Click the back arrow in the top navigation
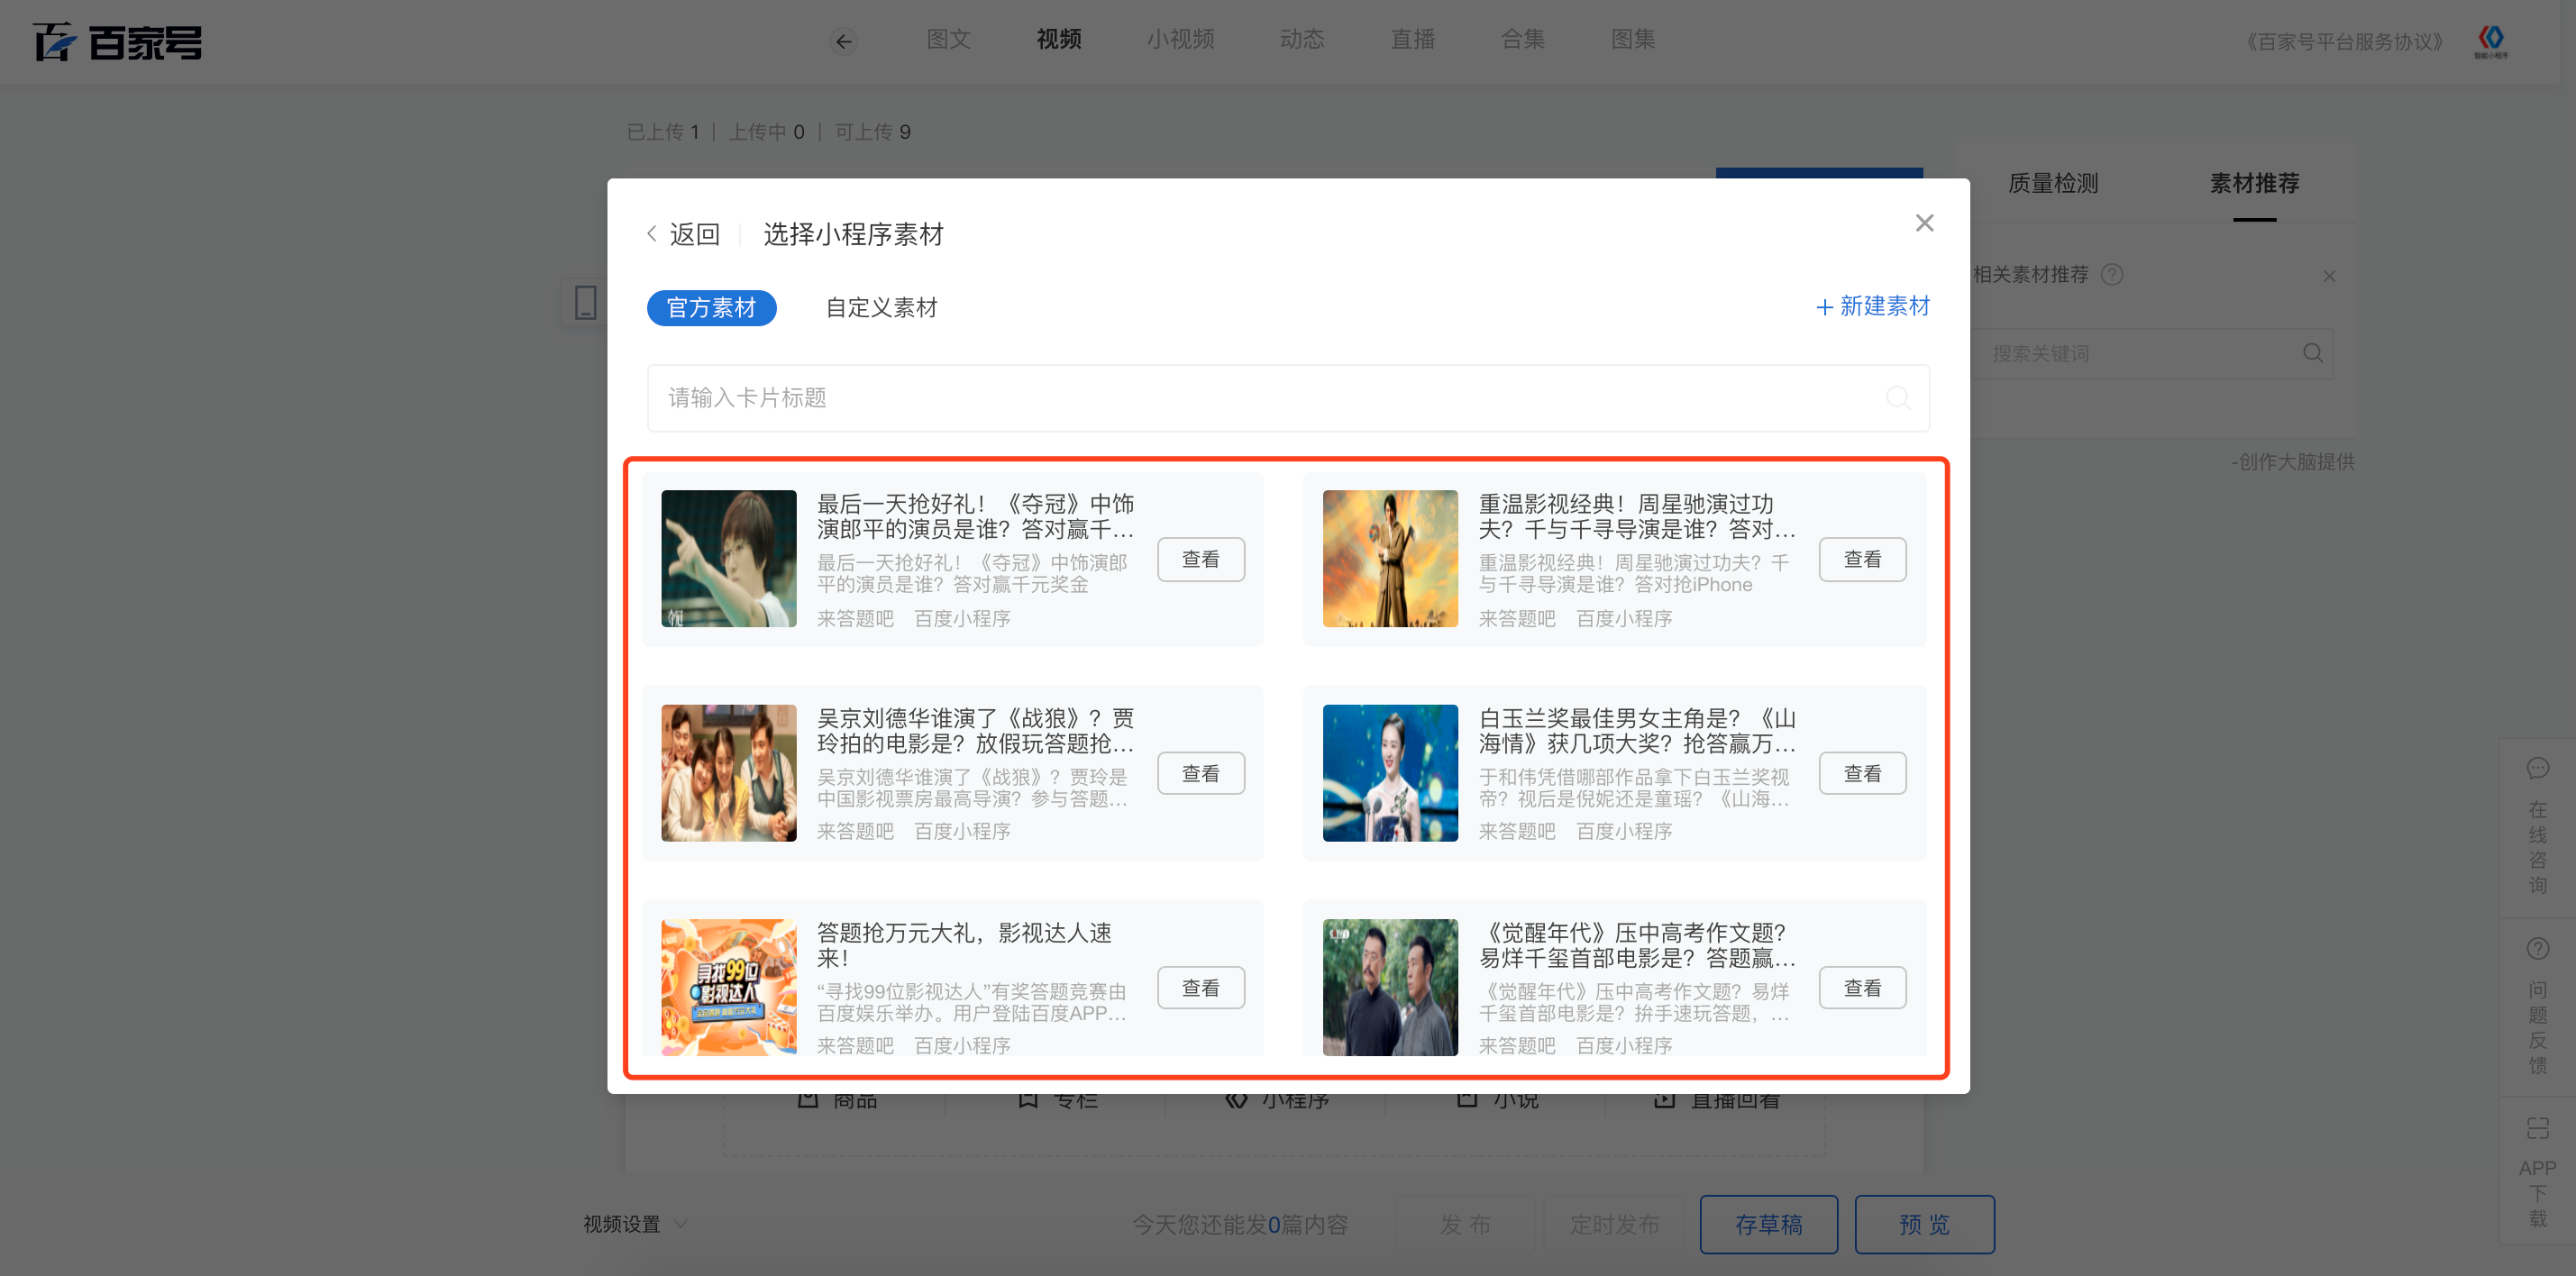Image resolution: width=2576 pixels, height=1276 pixels. tap(844, 41)
